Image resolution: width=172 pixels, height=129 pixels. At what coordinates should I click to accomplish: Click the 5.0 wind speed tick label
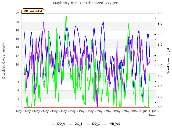(160, 55)
